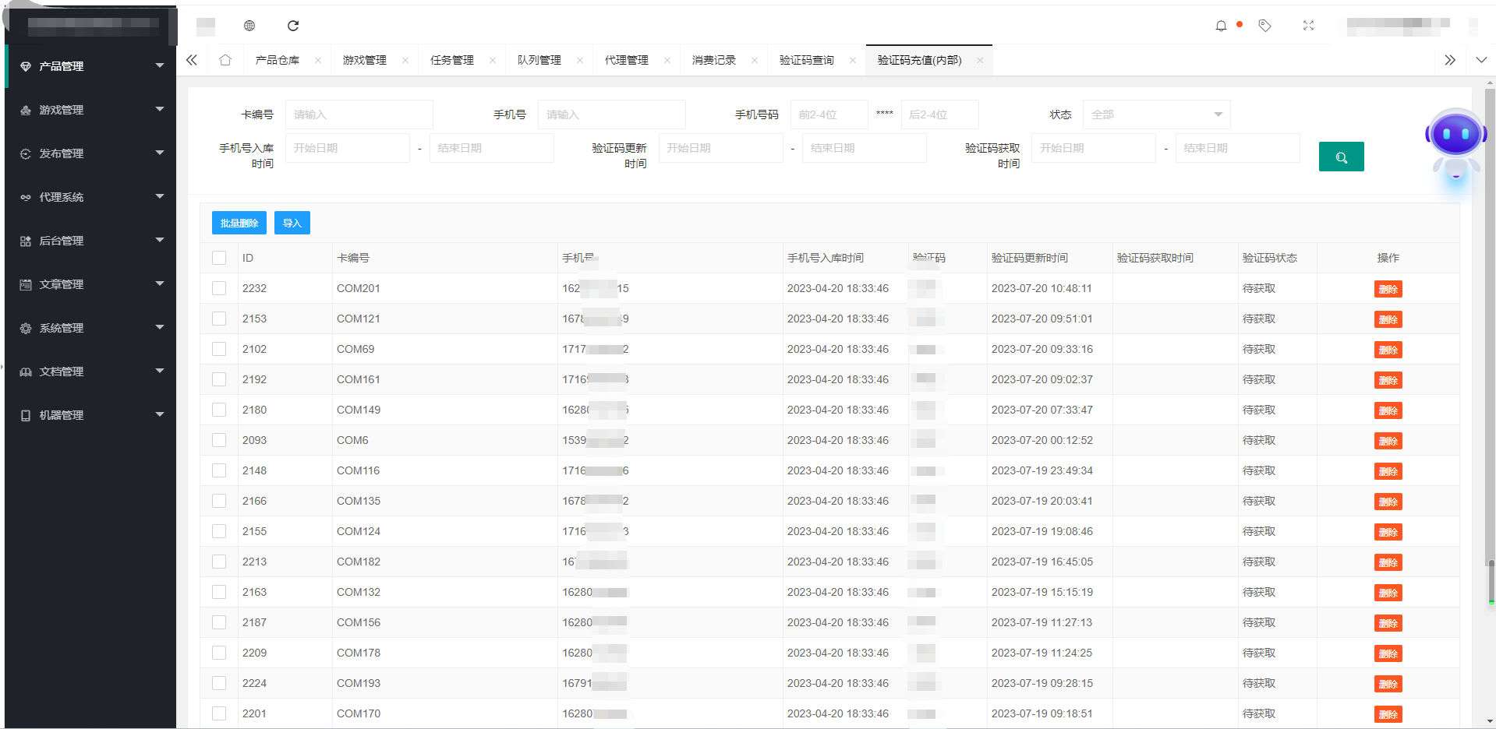Refresh the page with the reload icon
Image resolution: width=1496 pixels, height=729 pixels.
pos(293,26)
